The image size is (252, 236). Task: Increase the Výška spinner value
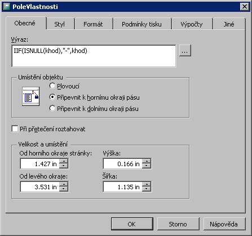pyautogui.click(x=147, y=161)
